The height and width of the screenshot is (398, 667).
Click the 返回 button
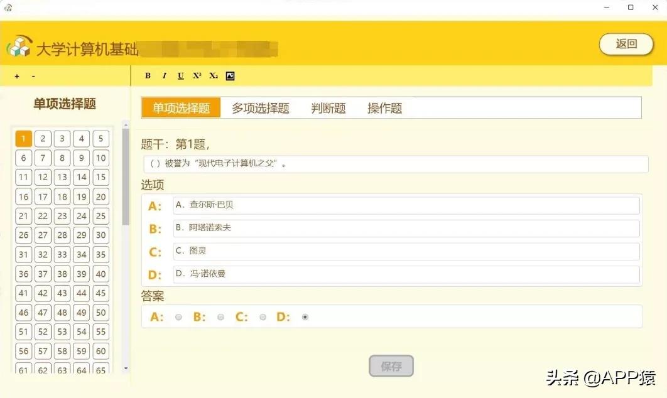[626, 44]
